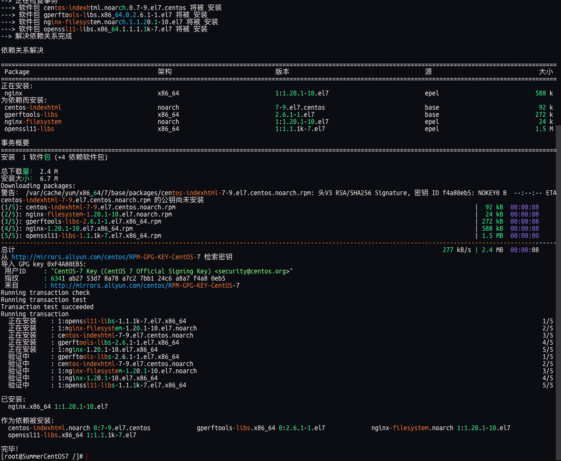Click the '架构' column header
The width and height of the screenshot is (561, 461).
tap(164, 72)
